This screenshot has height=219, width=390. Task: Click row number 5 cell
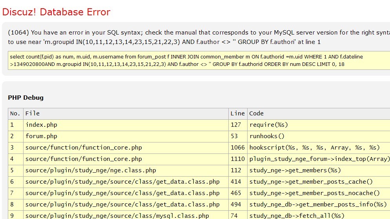16,171
